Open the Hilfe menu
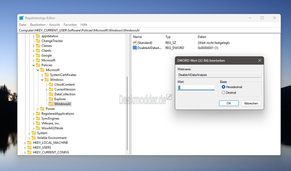The height and width of the screenshot is (171, 291). point(84,25)
